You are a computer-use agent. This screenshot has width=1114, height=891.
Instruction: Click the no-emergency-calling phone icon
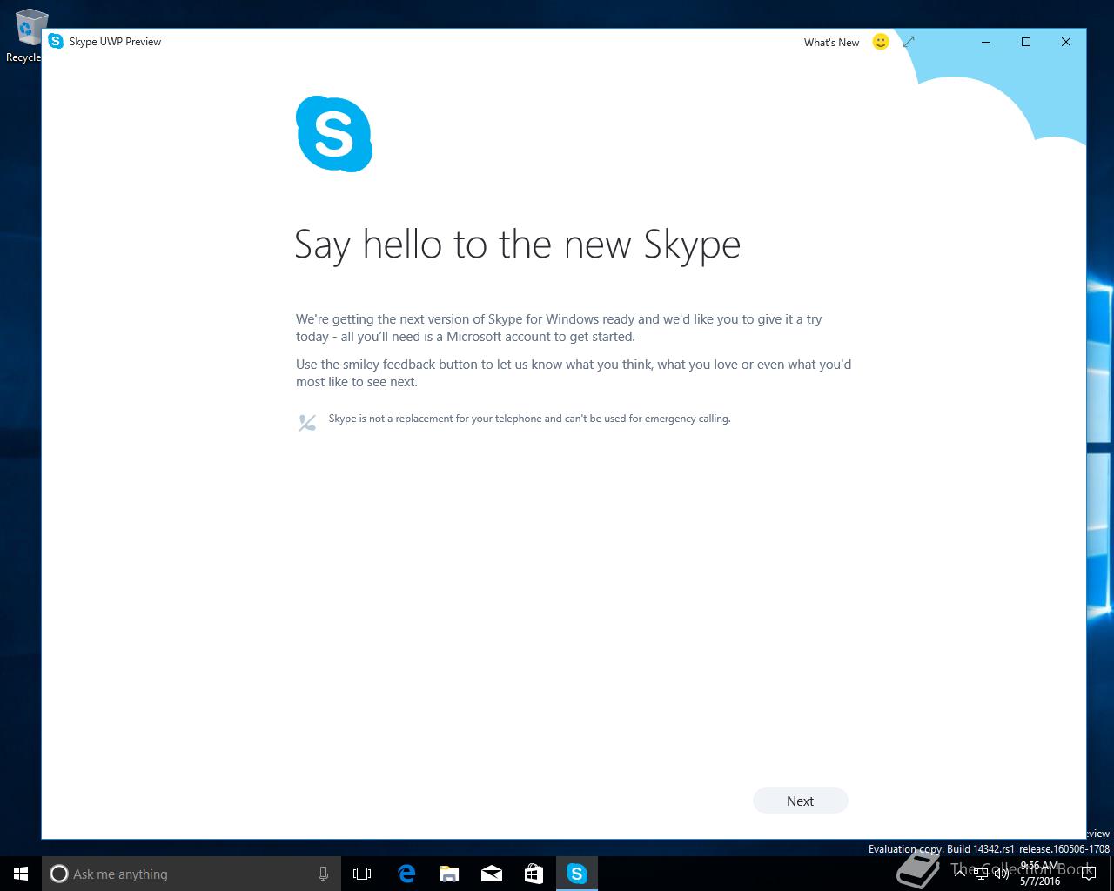pyautogui.click(x=306, y=423)
